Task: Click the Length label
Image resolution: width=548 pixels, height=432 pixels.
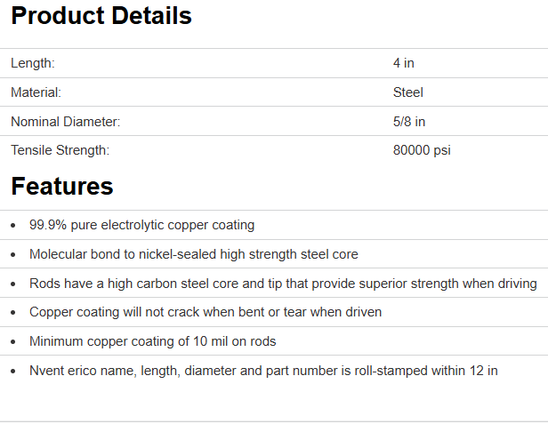Action: 33,63
